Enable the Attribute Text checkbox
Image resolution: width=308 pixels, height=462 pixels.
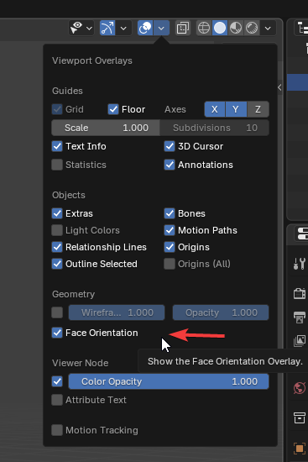[57, 400]
